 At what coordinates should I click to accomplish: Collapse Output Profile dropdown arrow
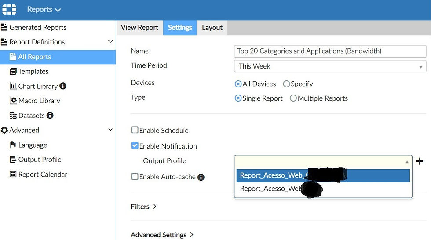coord(407,162)
